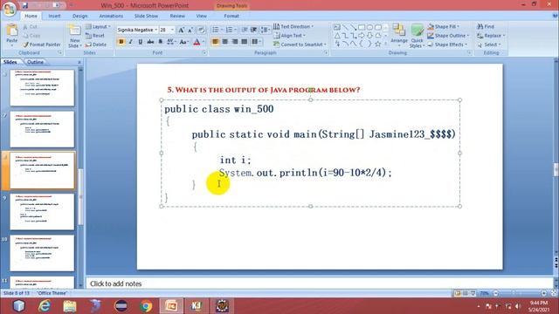This screenshot has height=314, width=559.
Task: Click the notes area to add notes
Action: [x=319, y=283]
